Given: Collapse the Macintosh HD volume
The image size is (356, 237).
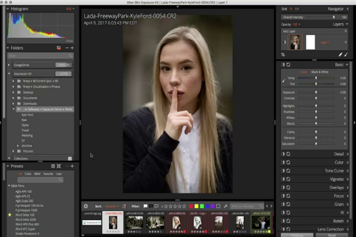Looking at the screenshot, I should click(x=9, y=73).
